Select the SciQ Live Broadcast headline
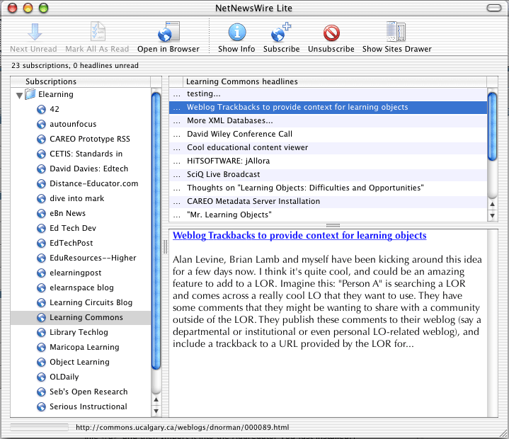The width and height of the screenshot is (509, 439). [x=223, y=174]
